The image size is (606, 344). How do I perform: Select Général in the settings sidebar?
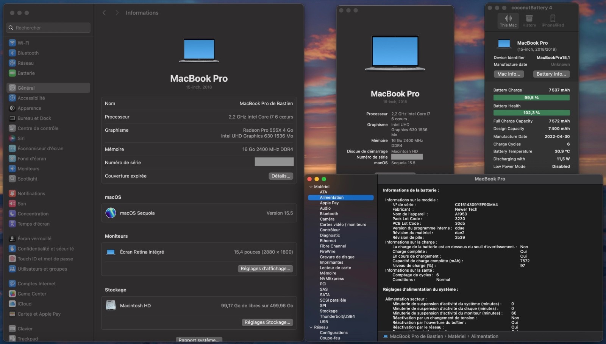point(48,88)
